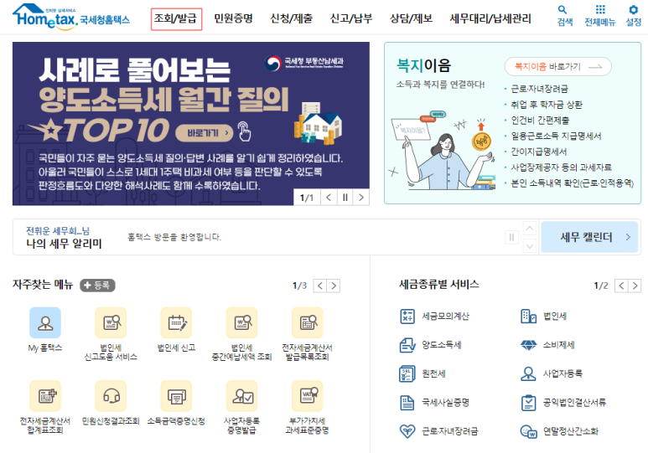The image size is (648, 453).
Task: Open 근로·자녀장려금 link in 복지이음
Action: [539, 89]
